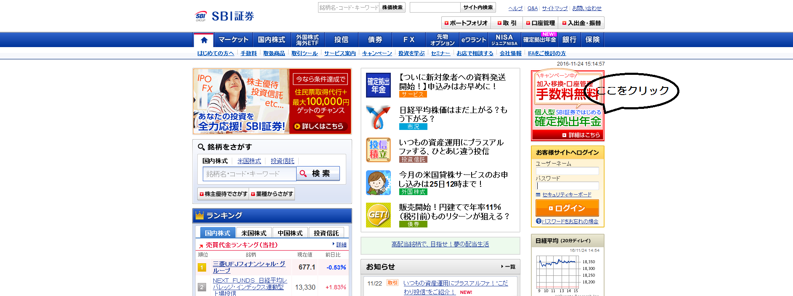Open the woman operator illustration icon

click(x=378, y=182)
